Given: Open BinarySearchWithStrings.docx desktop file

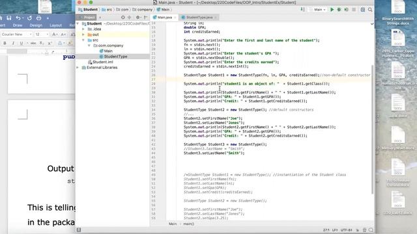Looking at the screenshot, I should pyautogui.click(x=398, y=13).
